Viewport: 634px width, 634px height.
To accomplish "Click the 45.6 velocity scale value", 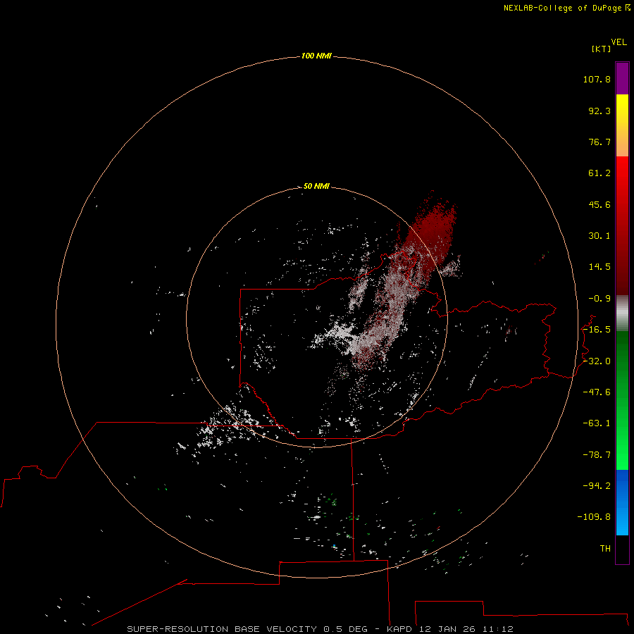I will [x=599, y=204].
